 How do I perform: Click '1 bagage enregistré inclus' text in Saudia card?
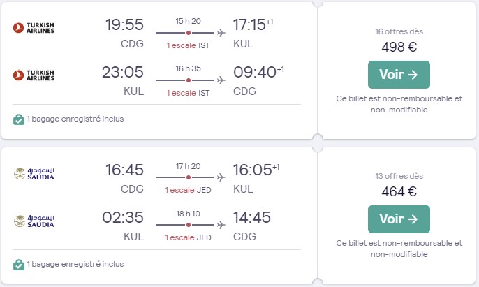coord(75,264)
